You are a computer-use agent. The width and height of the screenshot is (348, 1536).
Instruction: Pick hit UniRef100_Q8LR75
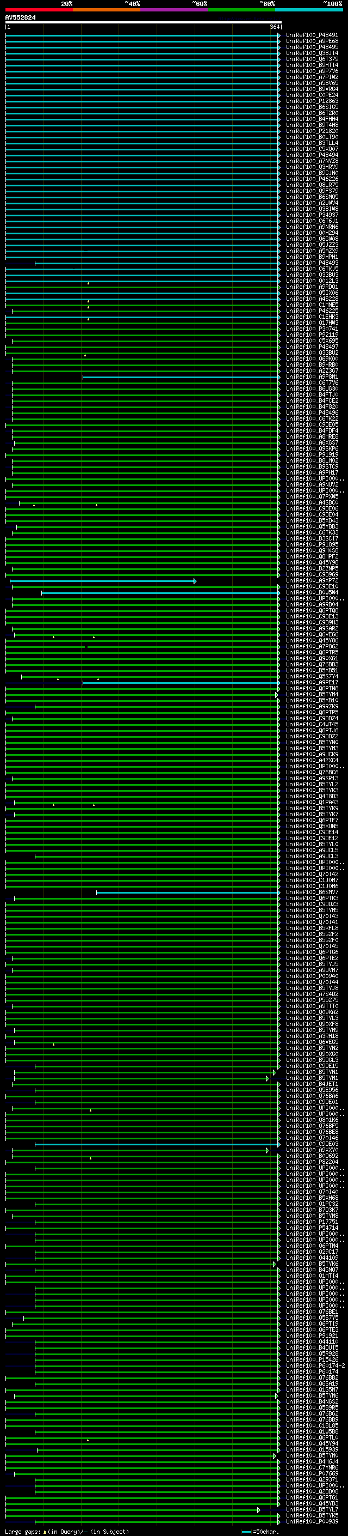[312, 185]
